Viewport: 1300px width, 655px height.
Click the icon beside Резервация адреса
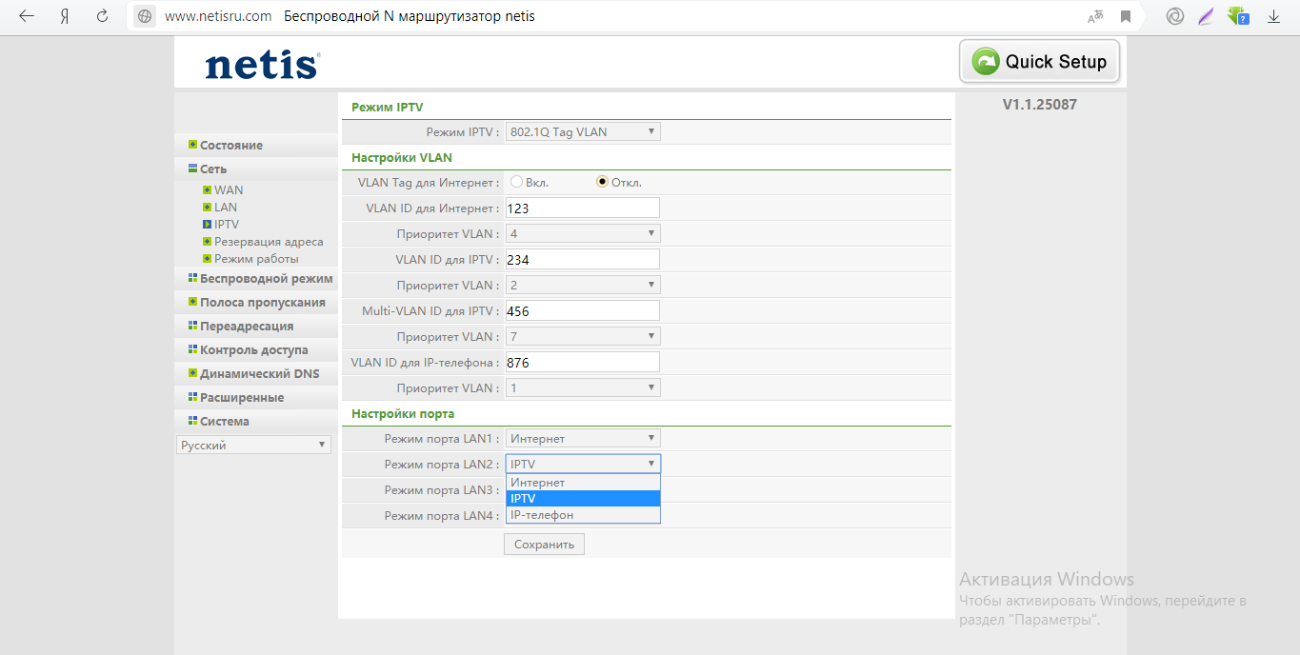207,242
